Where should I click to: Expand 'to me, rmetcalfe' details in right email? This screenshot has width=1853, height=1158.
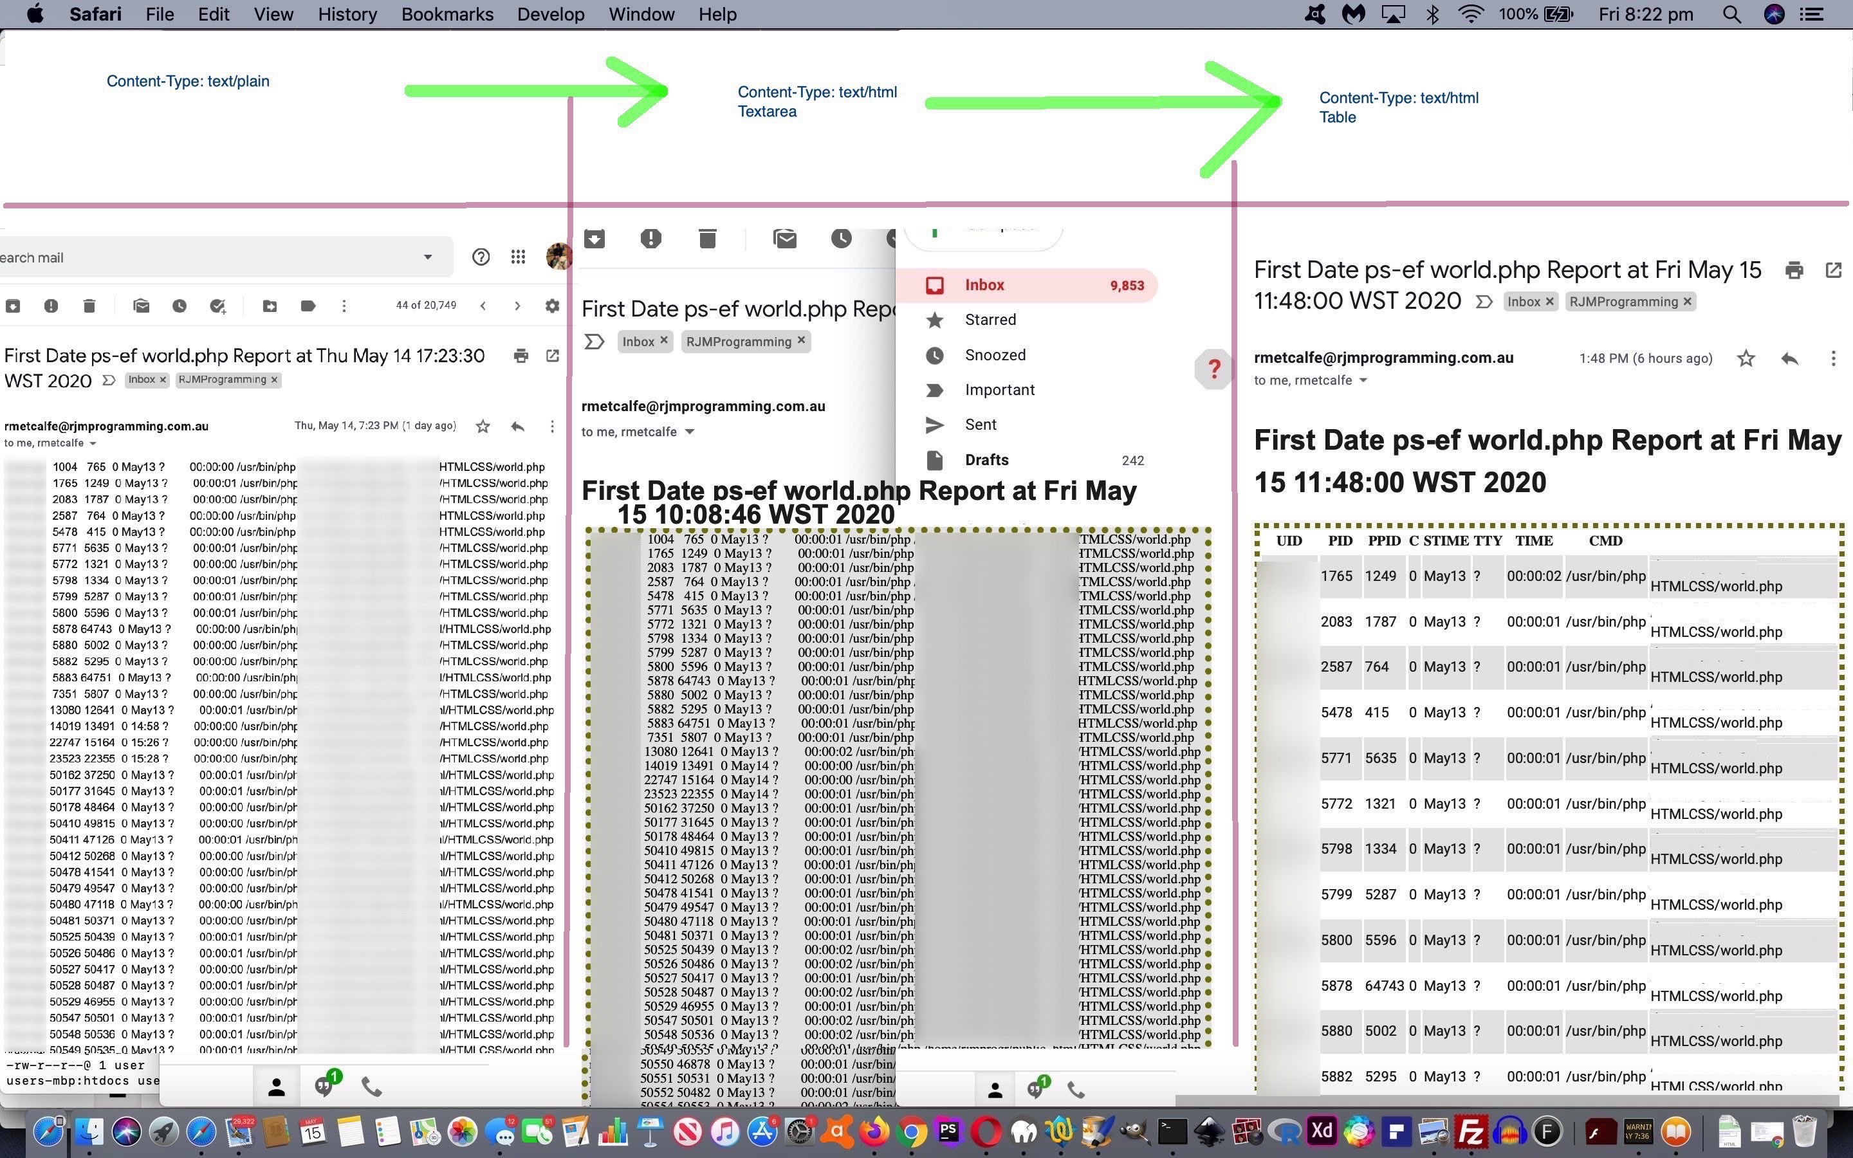click(x=1362, y=381)
